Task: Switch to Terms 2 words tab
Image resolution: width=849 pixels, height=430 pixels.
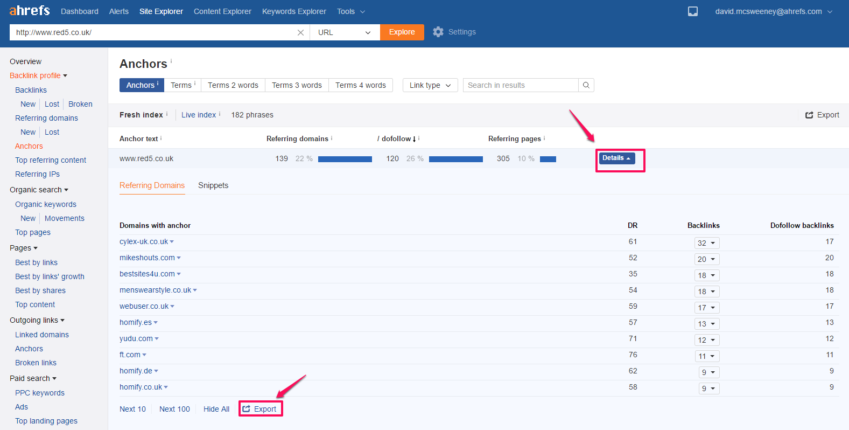Action: tap(233, 85)
